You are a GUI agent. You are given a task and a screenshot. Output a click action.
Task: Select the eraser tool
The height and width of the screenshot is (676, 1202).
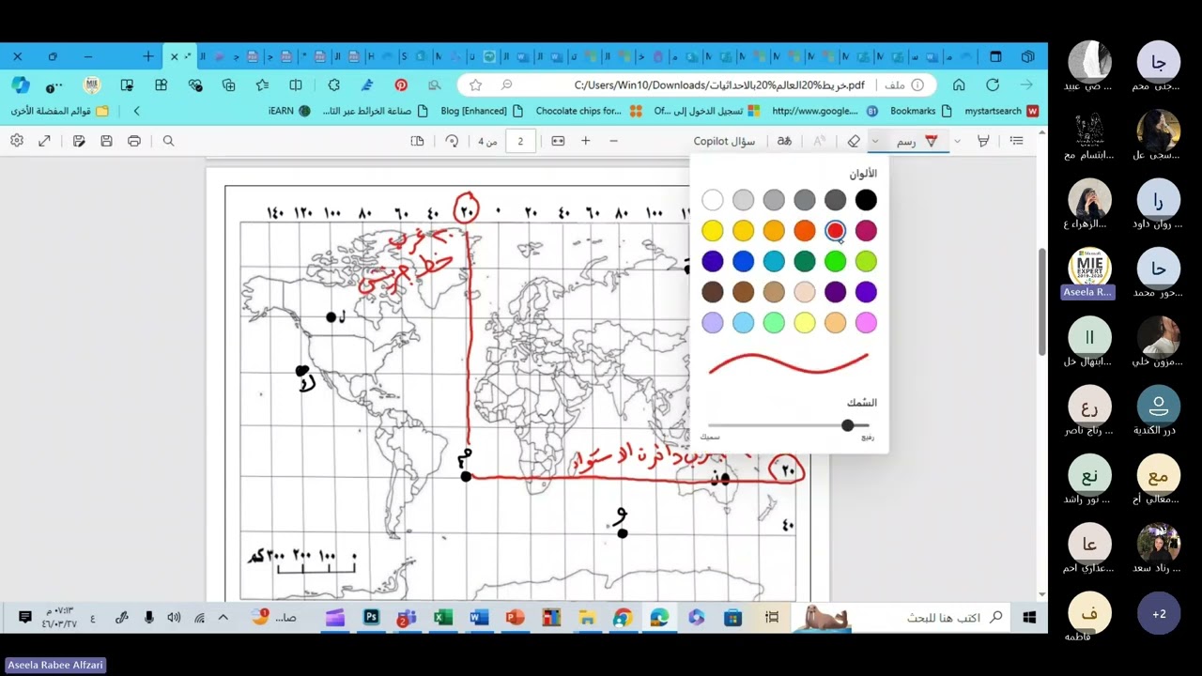click(854, 141)
